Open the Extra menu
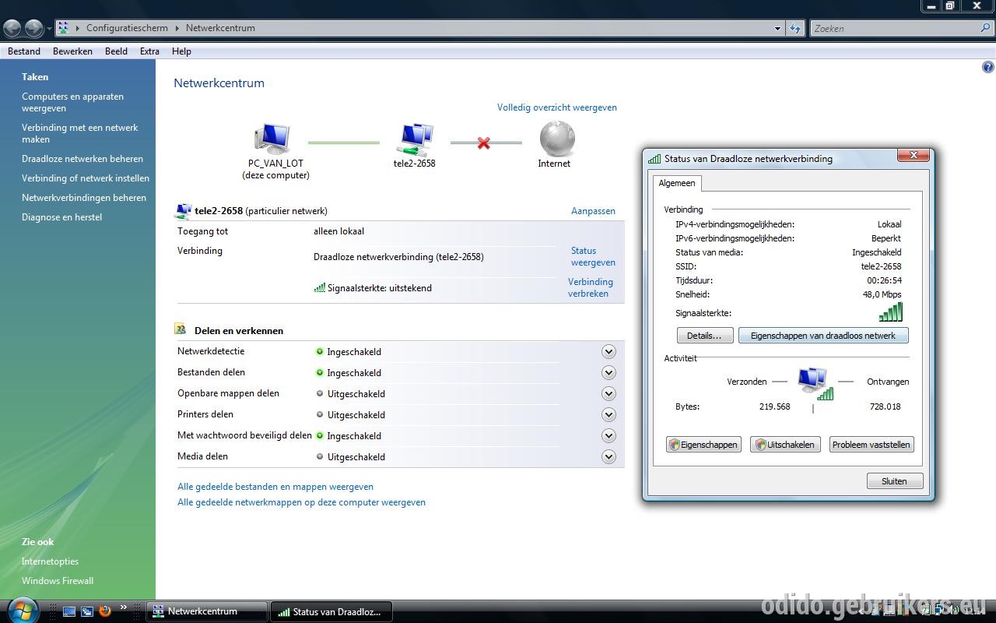The image size is (996, 623). click(149, 51)
